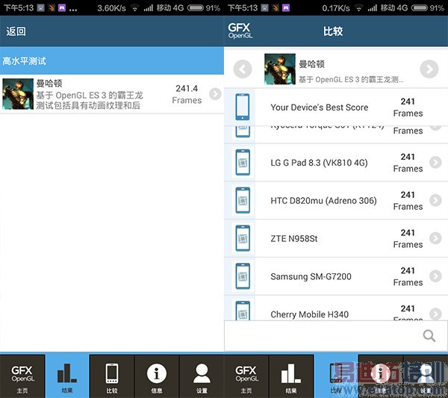Expand ZTE N958St row arrow
This screenshot has width=448, height=398.
[435, 238]
